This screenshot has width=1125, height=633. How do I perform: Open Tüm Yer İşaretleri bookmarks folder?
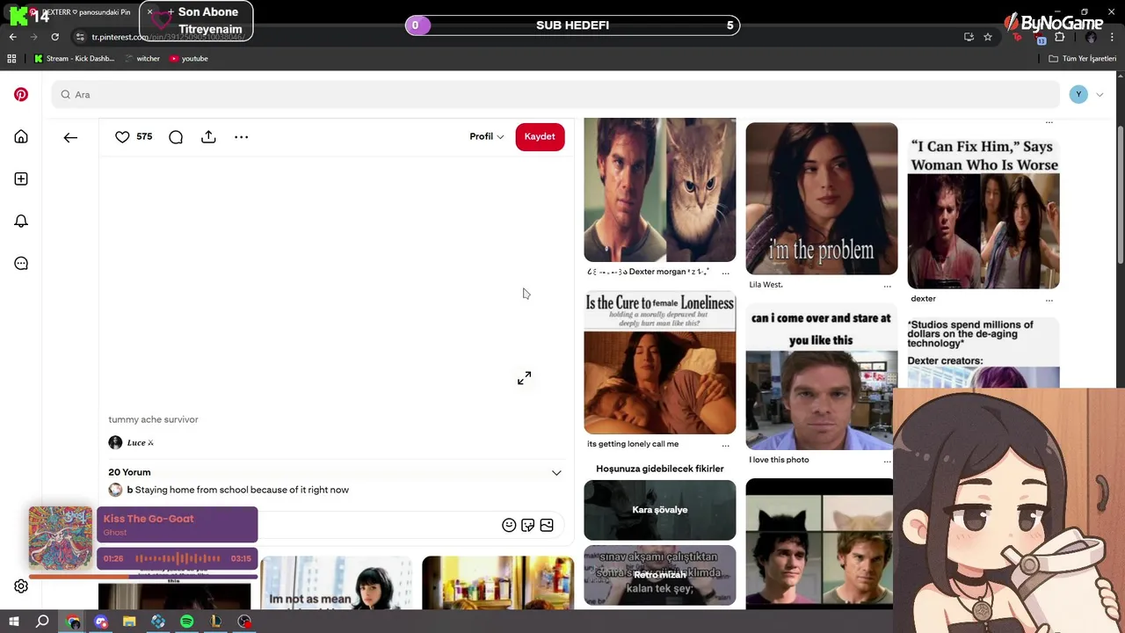pos(1083,59)
